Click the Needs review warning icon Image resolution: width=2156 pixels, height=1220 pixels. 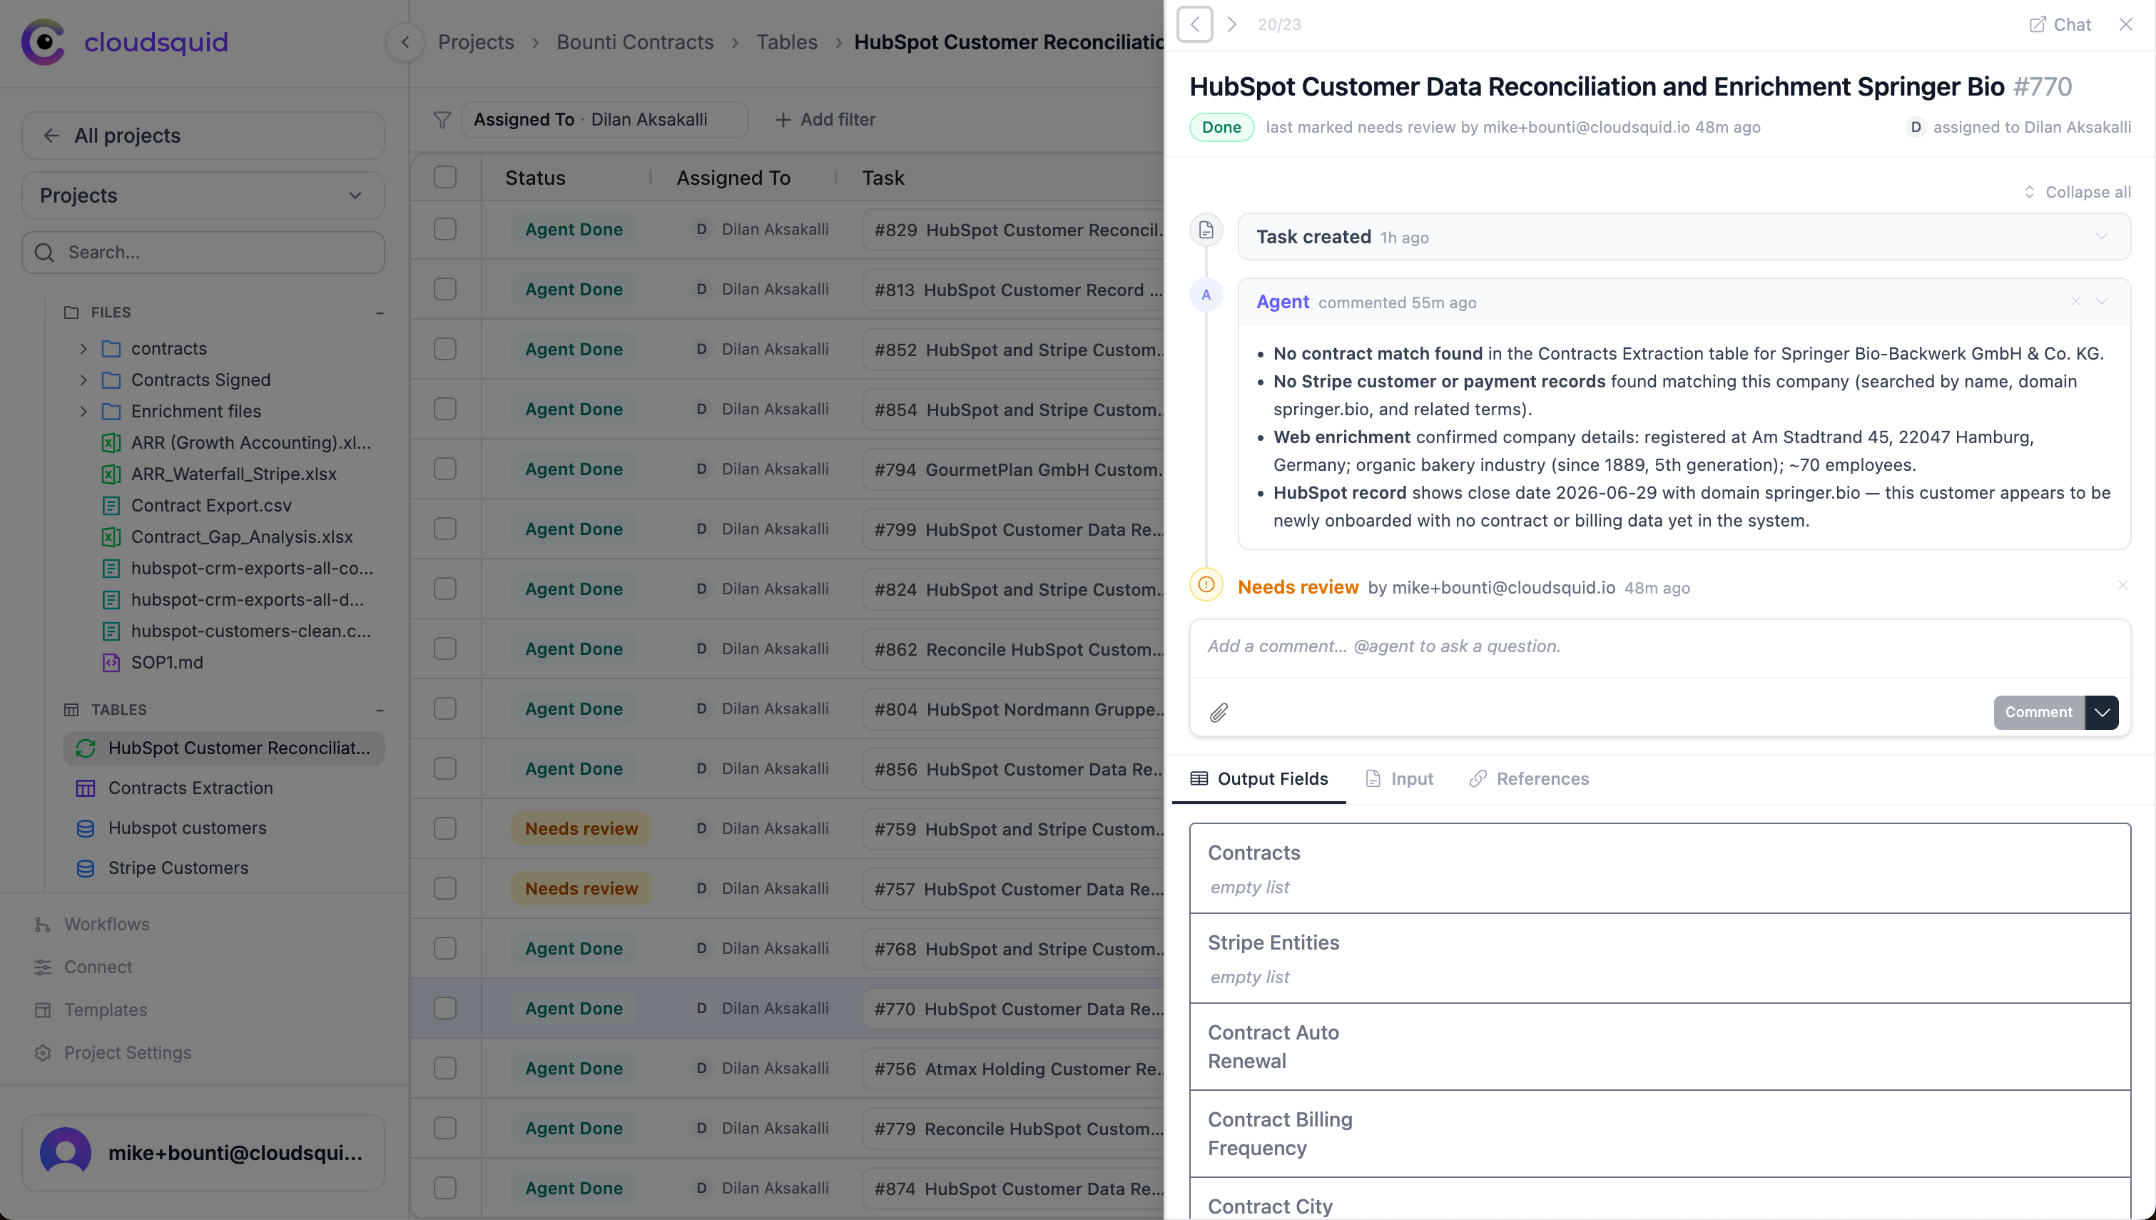tap(1206, 585)
